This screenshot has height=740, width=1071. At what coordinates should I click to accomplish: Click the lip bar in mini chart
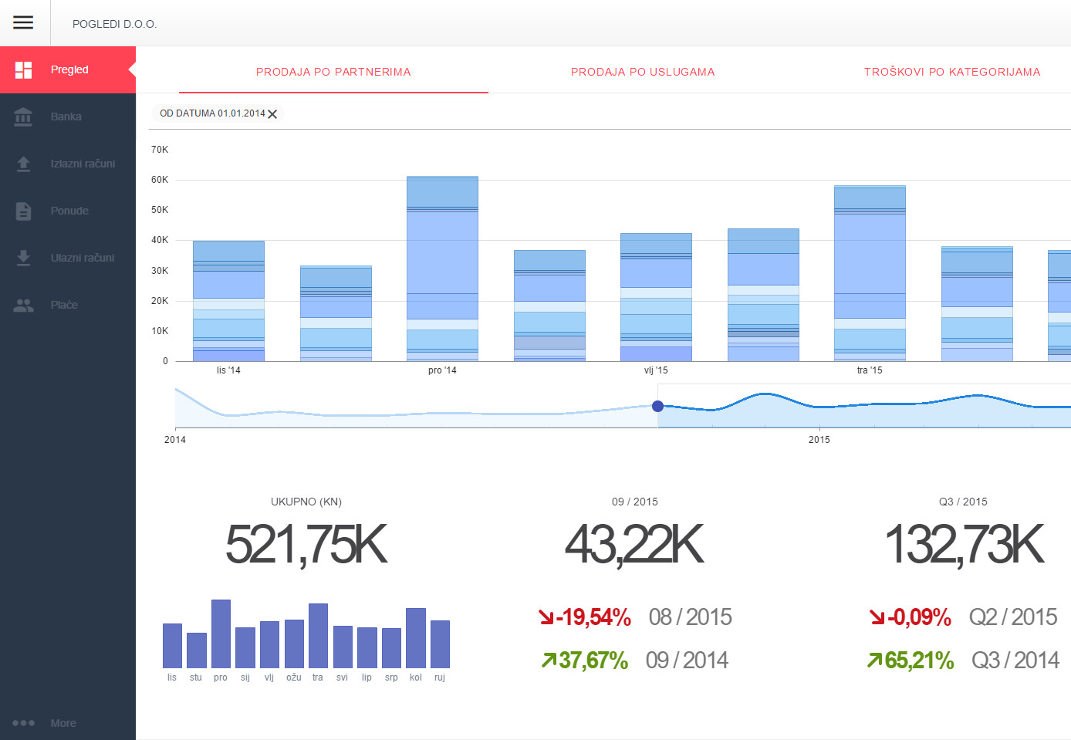pyautogui.click(x=367, y=647)
